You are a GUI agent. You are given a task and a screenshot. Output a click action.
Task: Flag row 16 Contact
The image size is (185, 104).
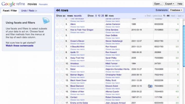(62, 97)
